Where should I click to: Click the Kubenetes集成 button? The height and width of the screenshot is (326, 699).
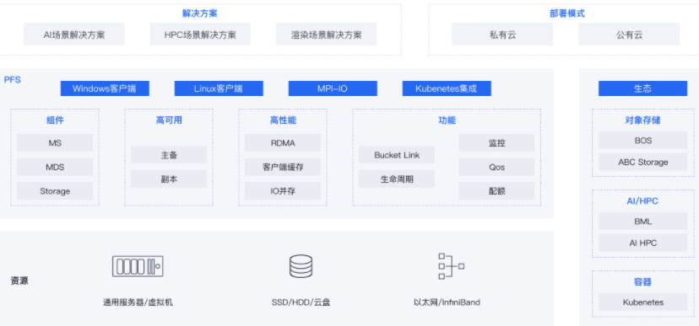(447, 88)
